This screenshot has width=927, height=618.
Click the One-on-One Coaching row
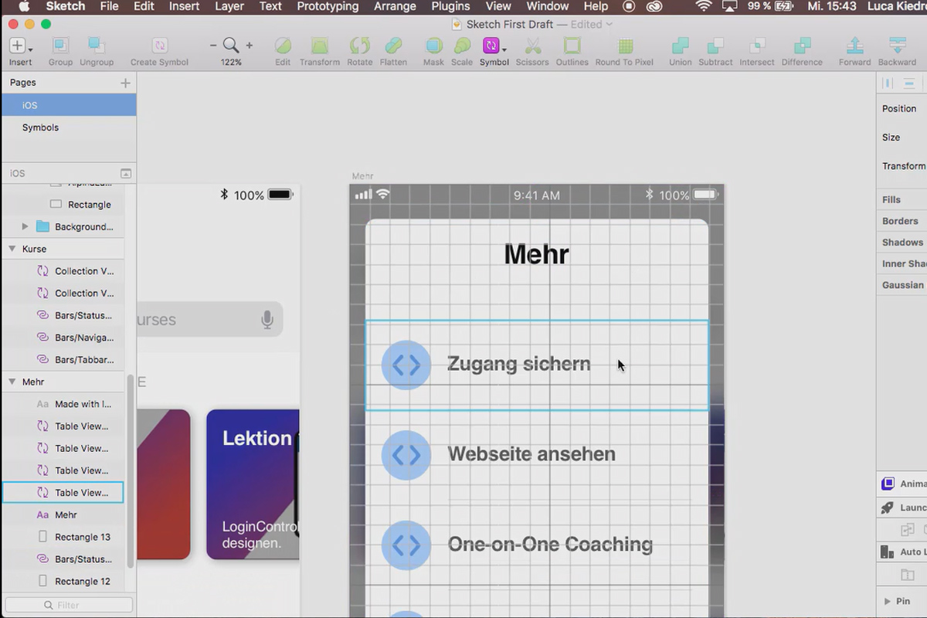(x=537, y=544)
